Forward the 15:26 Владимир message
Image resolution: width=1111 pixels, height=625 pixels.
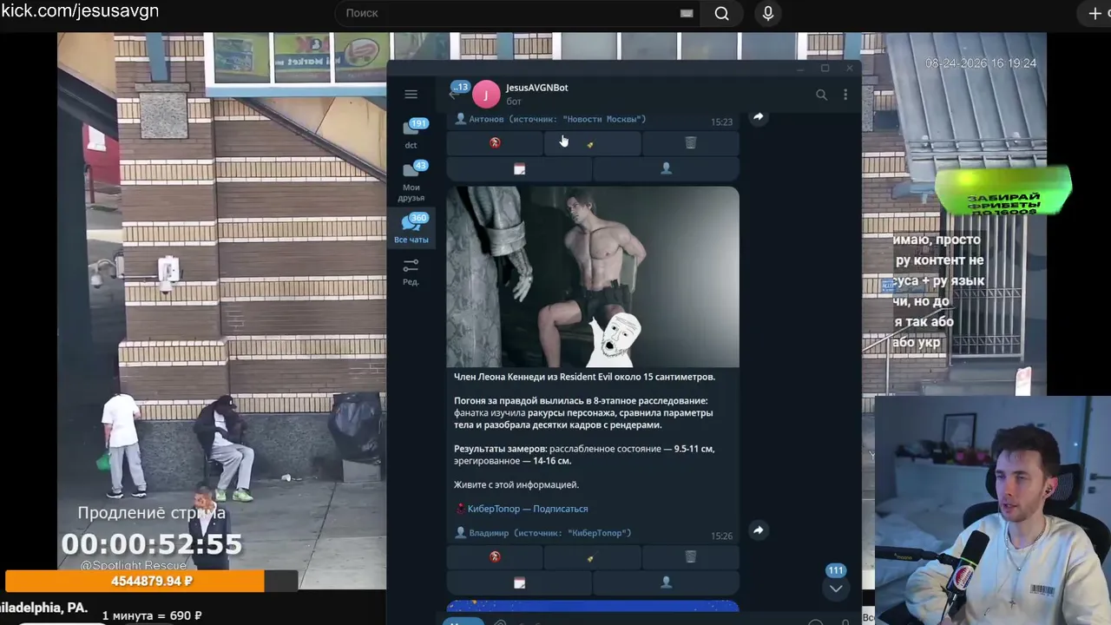point(758,530)
